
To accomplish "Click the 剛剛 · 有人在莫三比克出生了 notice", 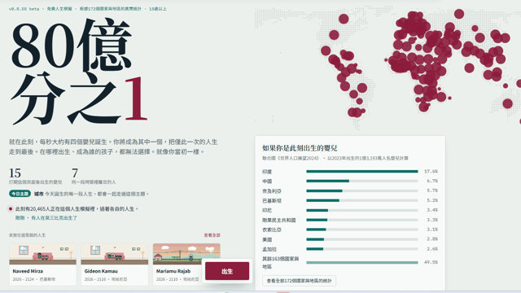I will click(x=46, y=218).
